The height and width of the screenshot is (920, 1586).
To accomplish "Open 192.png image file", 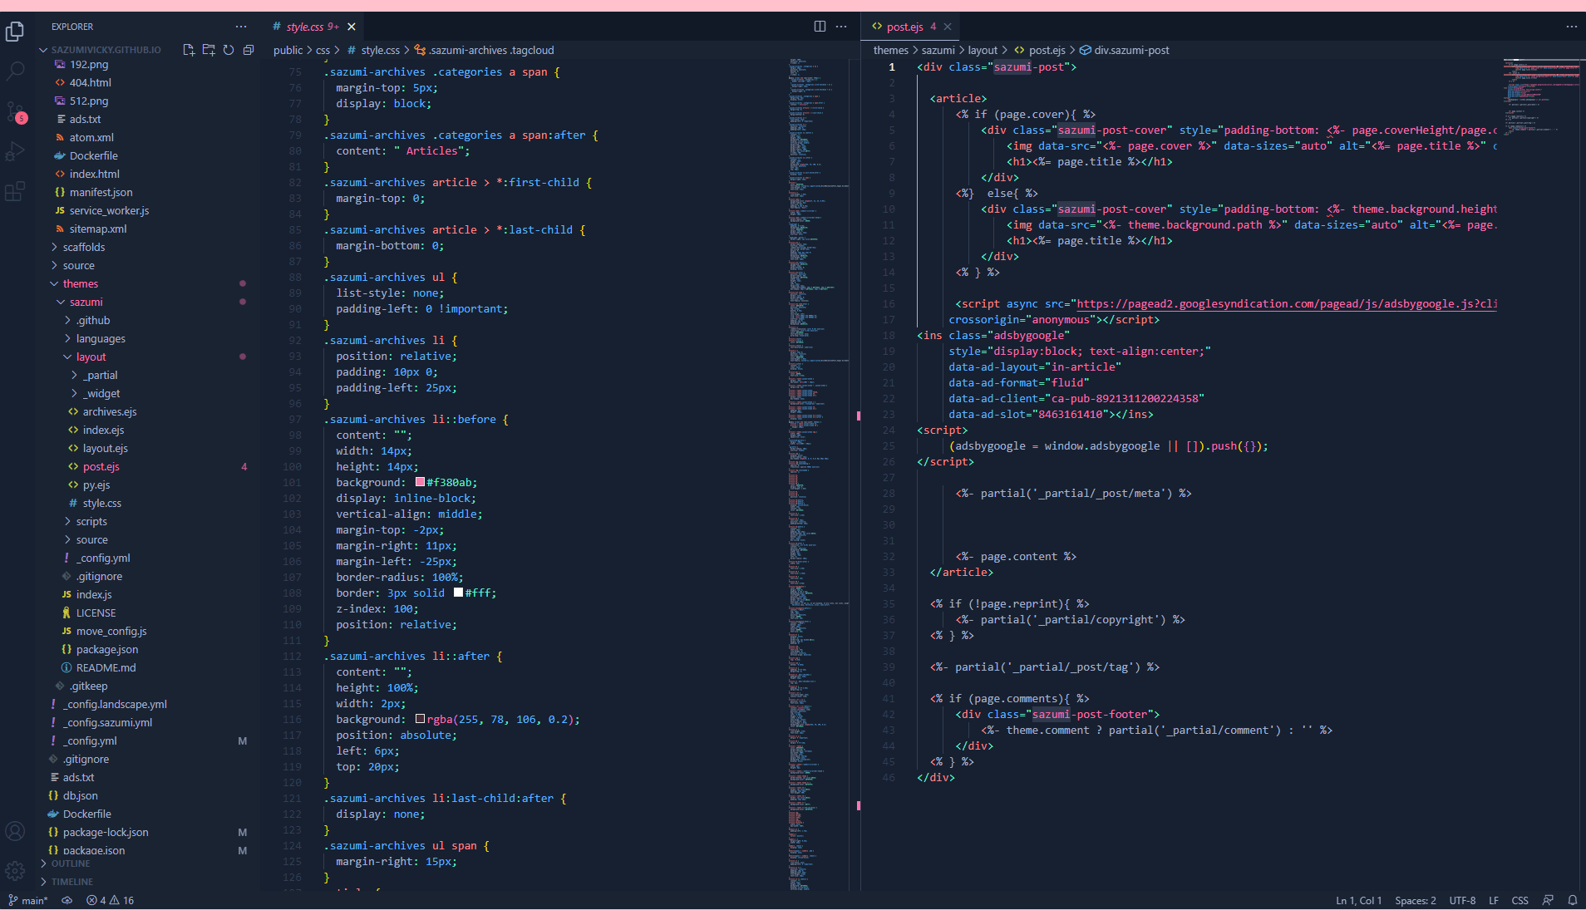I will coord(89,64).
